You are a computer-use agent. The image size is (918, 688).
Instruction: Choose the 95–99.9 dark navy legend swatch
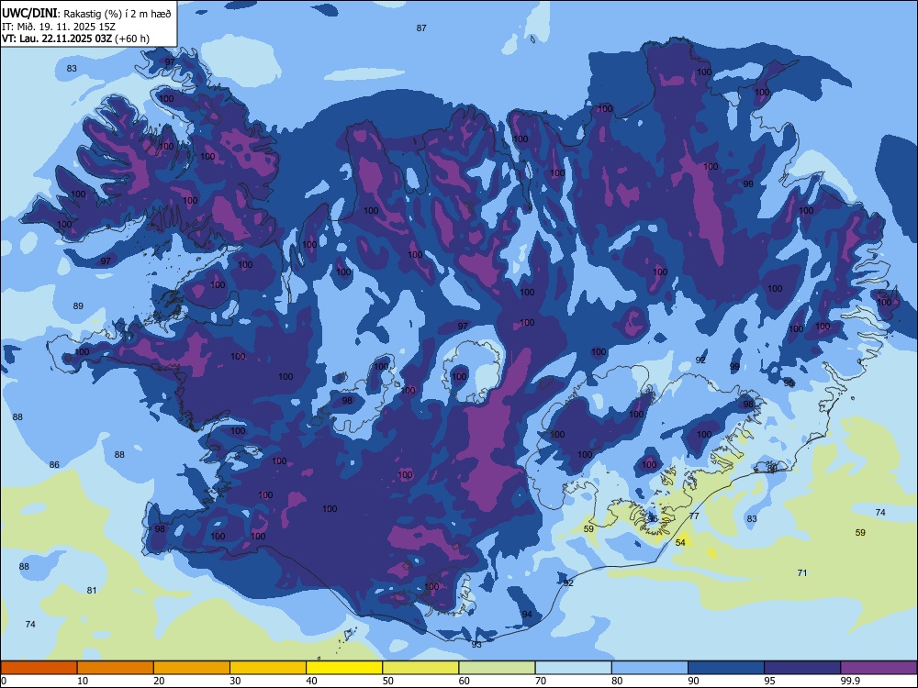tap(802, 668)
